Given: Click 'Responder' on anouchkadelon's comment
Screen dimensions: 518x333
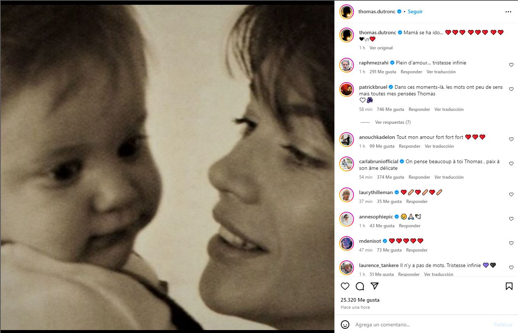Looking at the screenshot, I should 409,146.
